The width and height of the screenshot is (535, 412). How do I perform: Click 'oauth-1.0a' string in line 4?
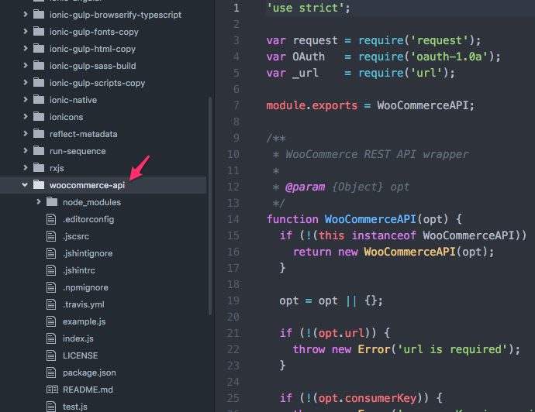pos(450,57)
